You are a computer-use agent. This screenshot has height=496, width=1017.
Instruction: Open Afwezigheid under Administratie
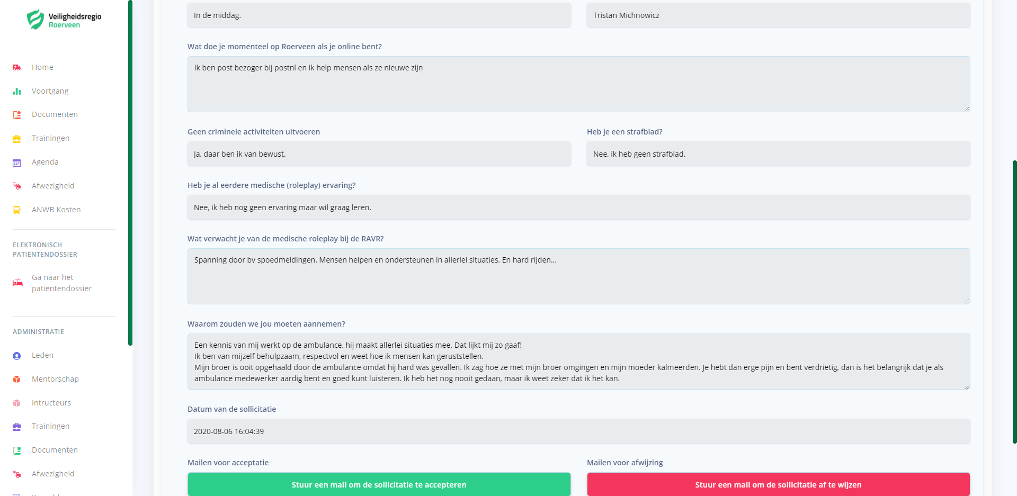click(x=53, y=474)
